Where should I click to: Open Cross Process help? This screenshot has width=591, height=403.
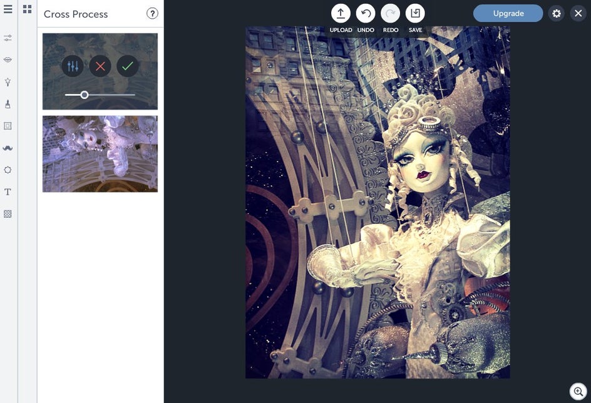pyautogui.click(x=152, y=14)
